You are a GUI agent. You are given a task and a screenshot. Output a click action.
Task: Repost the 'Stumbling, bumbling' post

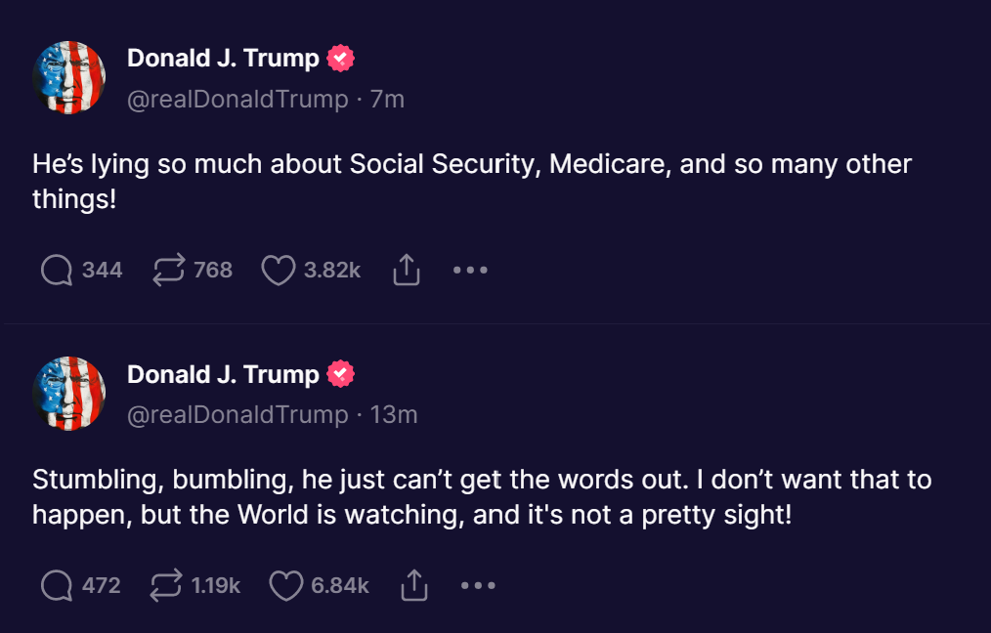pyautogui.click(x=166, y=585)
